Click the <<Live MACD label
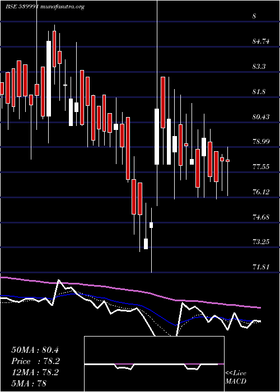 pos(236,377)
